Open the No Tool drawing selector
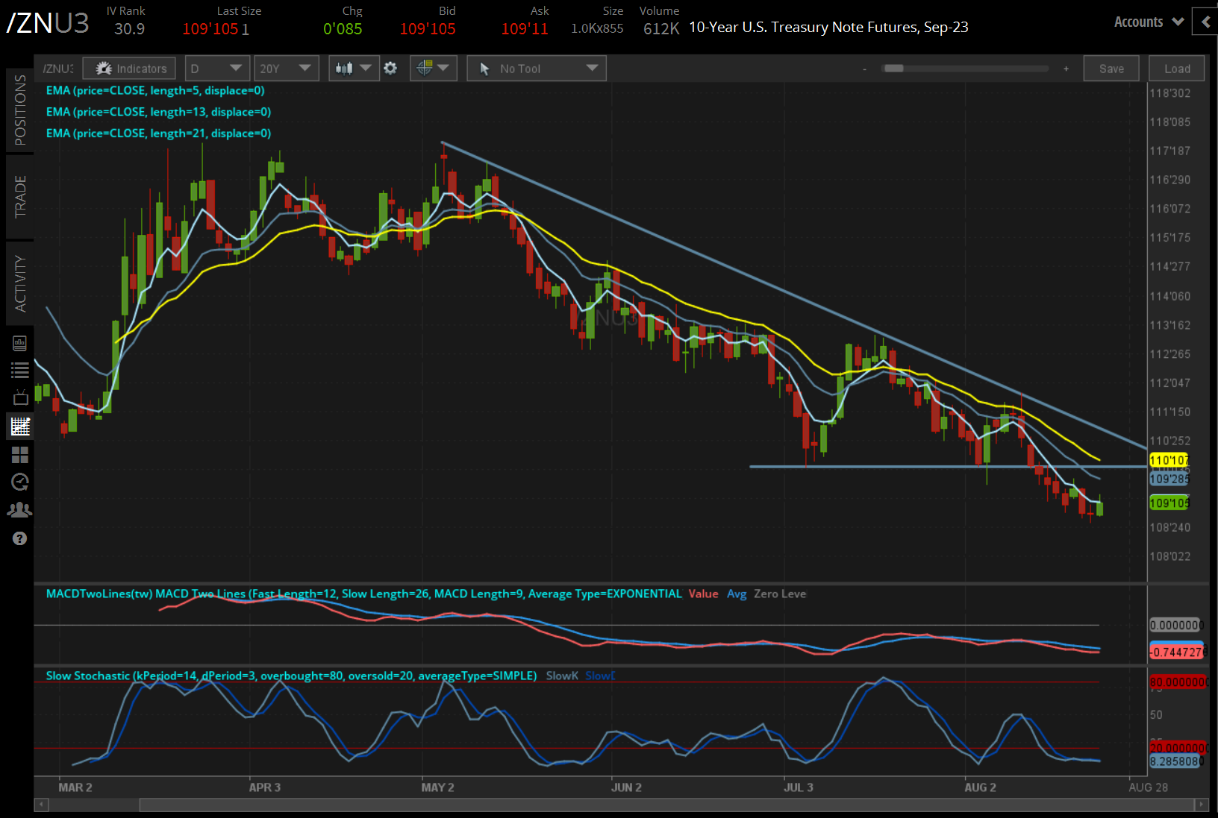 pos(537,69)
